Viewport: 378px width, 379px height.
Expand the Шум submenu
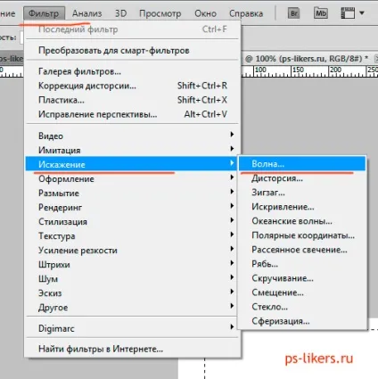(133, 279)
